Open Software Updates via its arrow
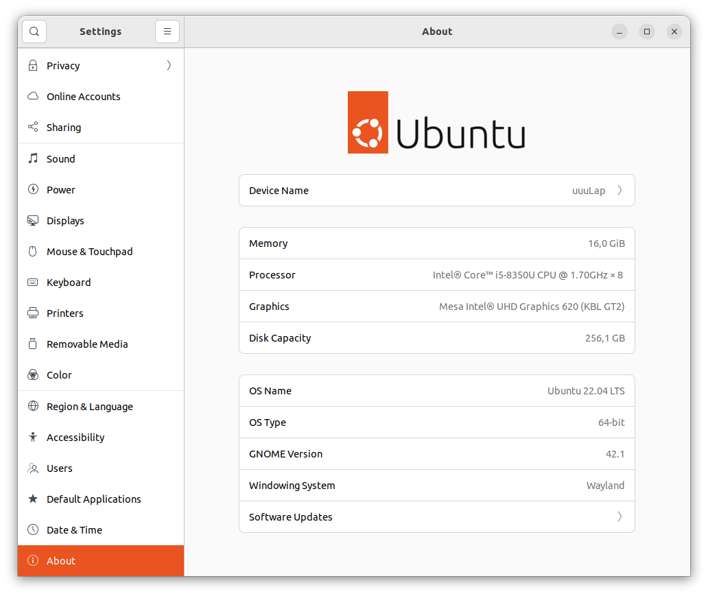Viewport: 708px width, 596px height. tap(619, 516)
